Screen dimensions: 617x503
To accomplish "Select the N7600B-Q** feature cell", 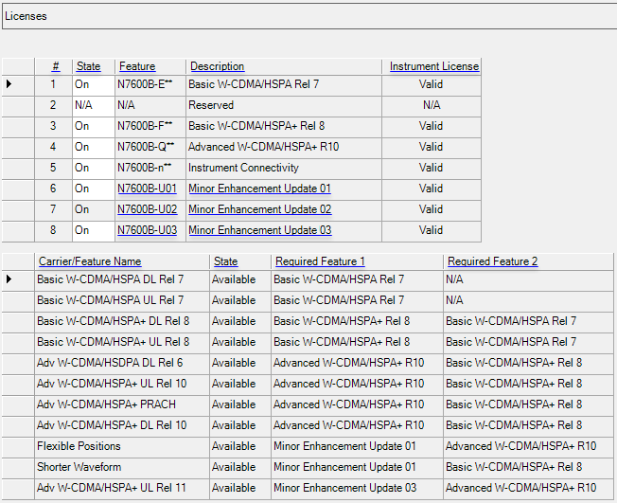I will click(150, 148).
